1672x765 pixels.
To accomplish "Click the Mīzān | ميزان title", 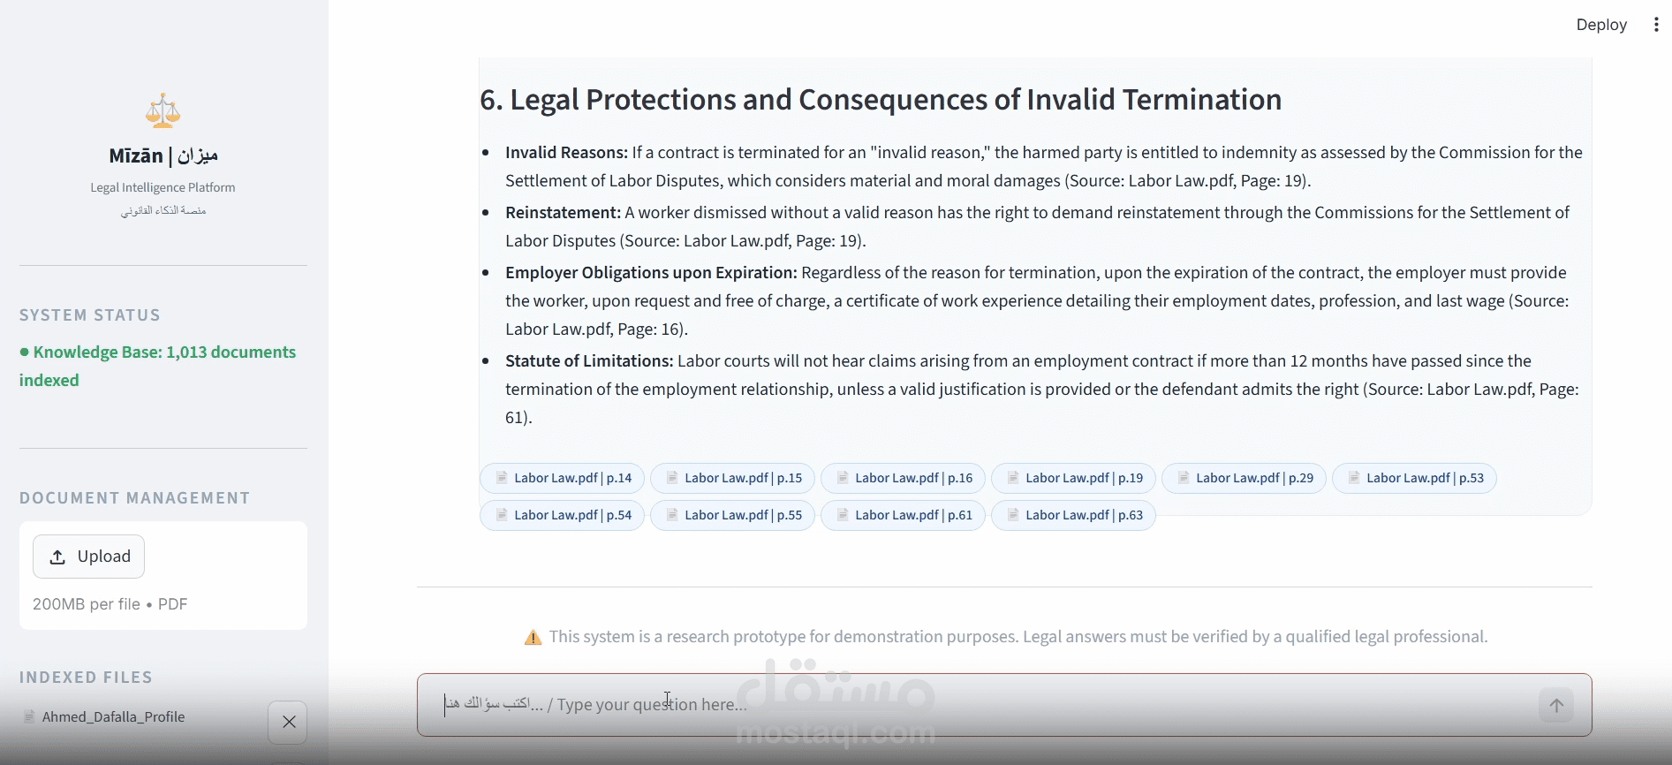I will 163,155.
